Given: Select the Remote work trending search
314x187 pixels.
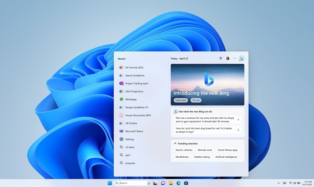Looking at the screenshot, I should click(x=205, y=150).
